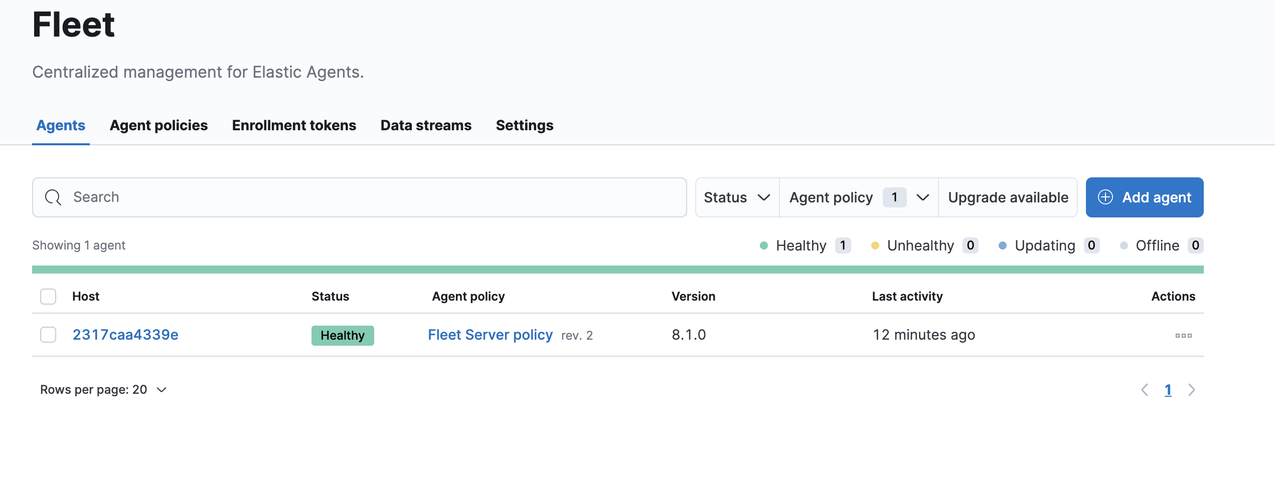Expand the Status filter dropdown
This screenshot has height=503, width=1275.
tap(737, 197)
